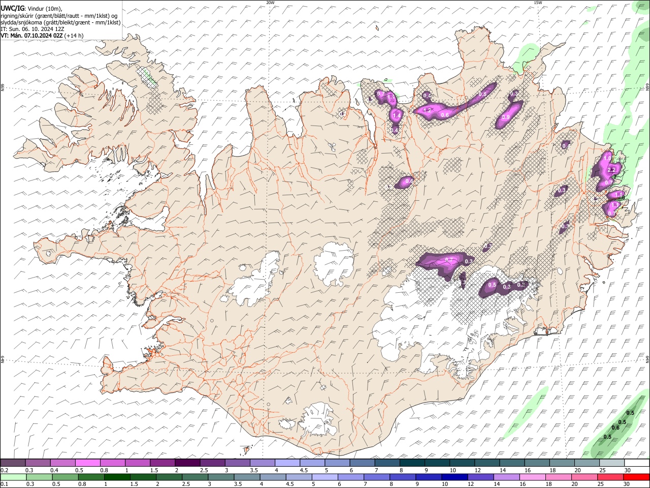
Task: Click the 'IT: Sun. 06. 10. 2024 12Z' line
Action: (32, 29)
